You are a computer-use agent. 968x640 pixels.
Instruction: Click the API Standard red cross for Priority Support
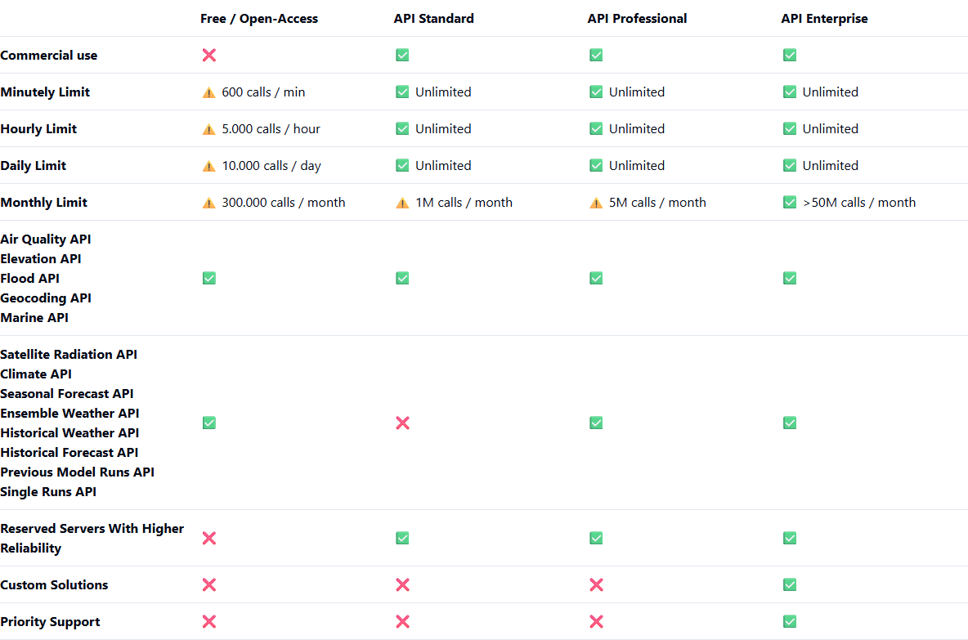pos(402,621)
